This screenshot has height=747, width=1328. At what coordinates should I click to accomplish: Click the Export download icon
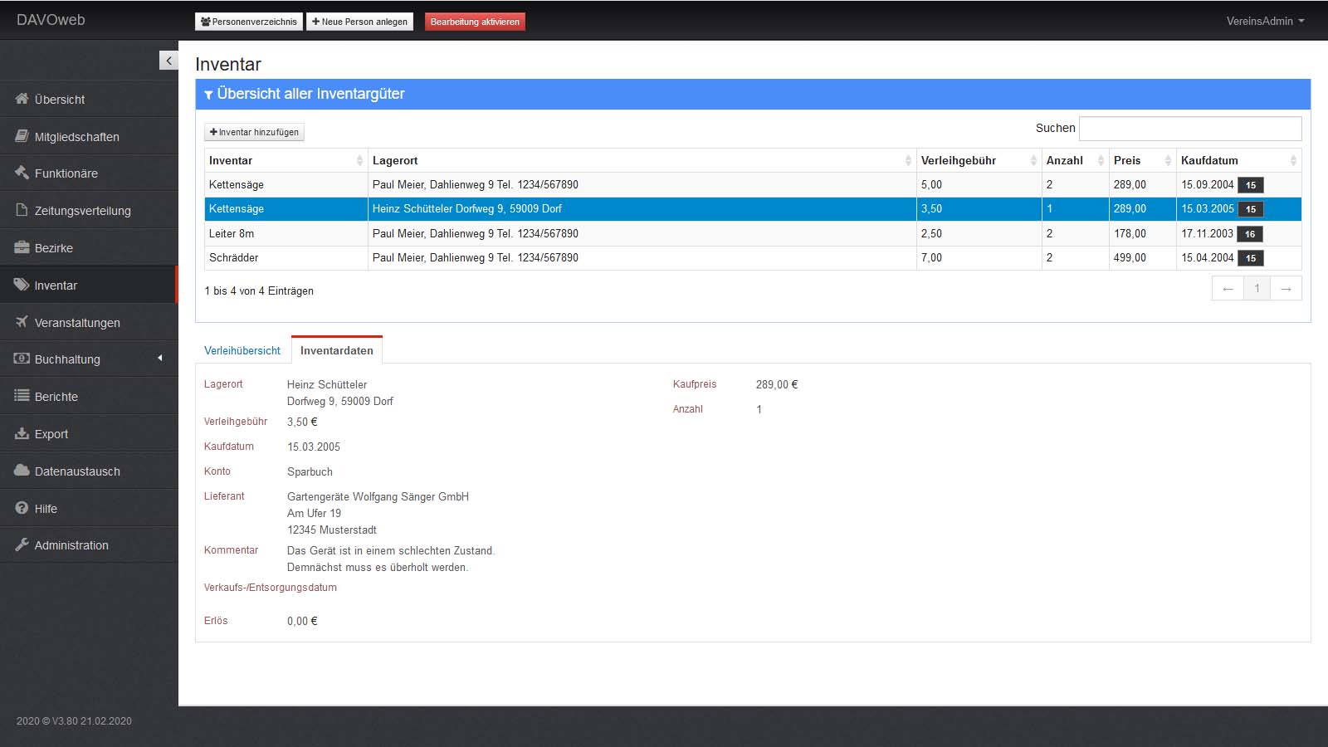(22, 433)
